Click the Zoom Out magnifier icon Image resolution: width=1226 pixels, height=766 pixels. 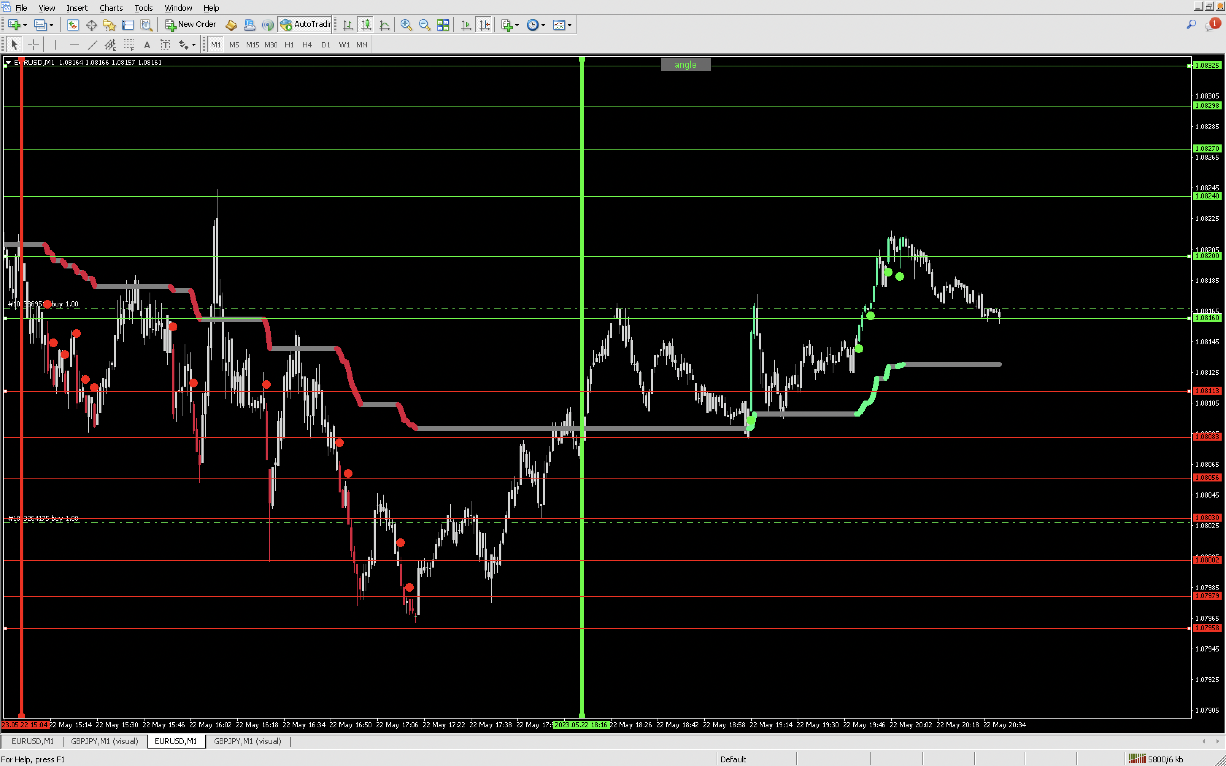(425, 25)
